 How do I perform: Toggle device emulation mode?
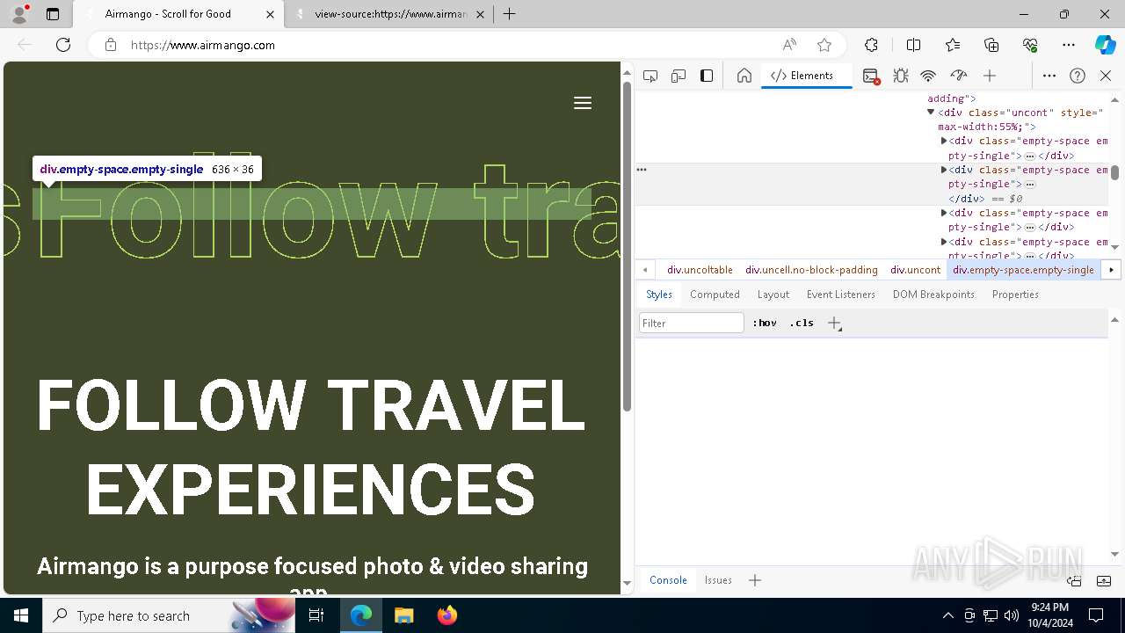[x=679, y=76]
